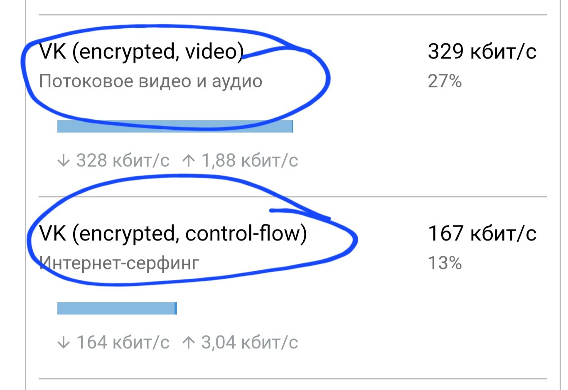The image size is (568, 390).
Task: Click the download arrow beside 164 кбит/с
Action: [63, 343]
